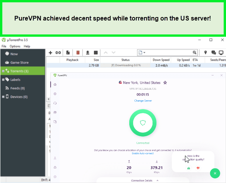226x183 pixels.
Task: Click the 0.2 kB/s up speed cell
Action: (x=184, y=65)
